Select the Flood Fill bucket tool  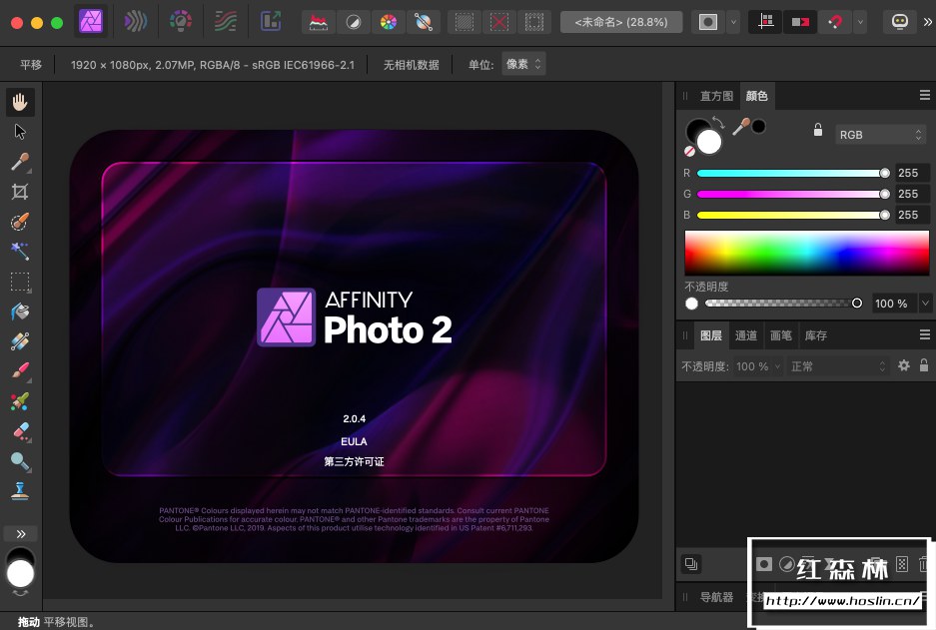click(20, 312)
